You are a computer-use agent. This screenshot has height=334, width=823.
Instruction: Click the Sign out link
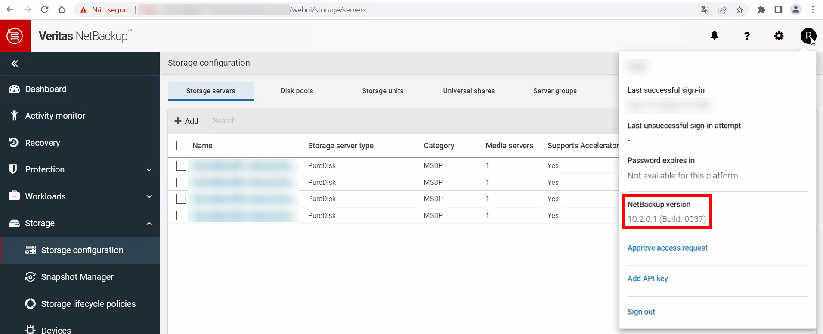point(641,312)
